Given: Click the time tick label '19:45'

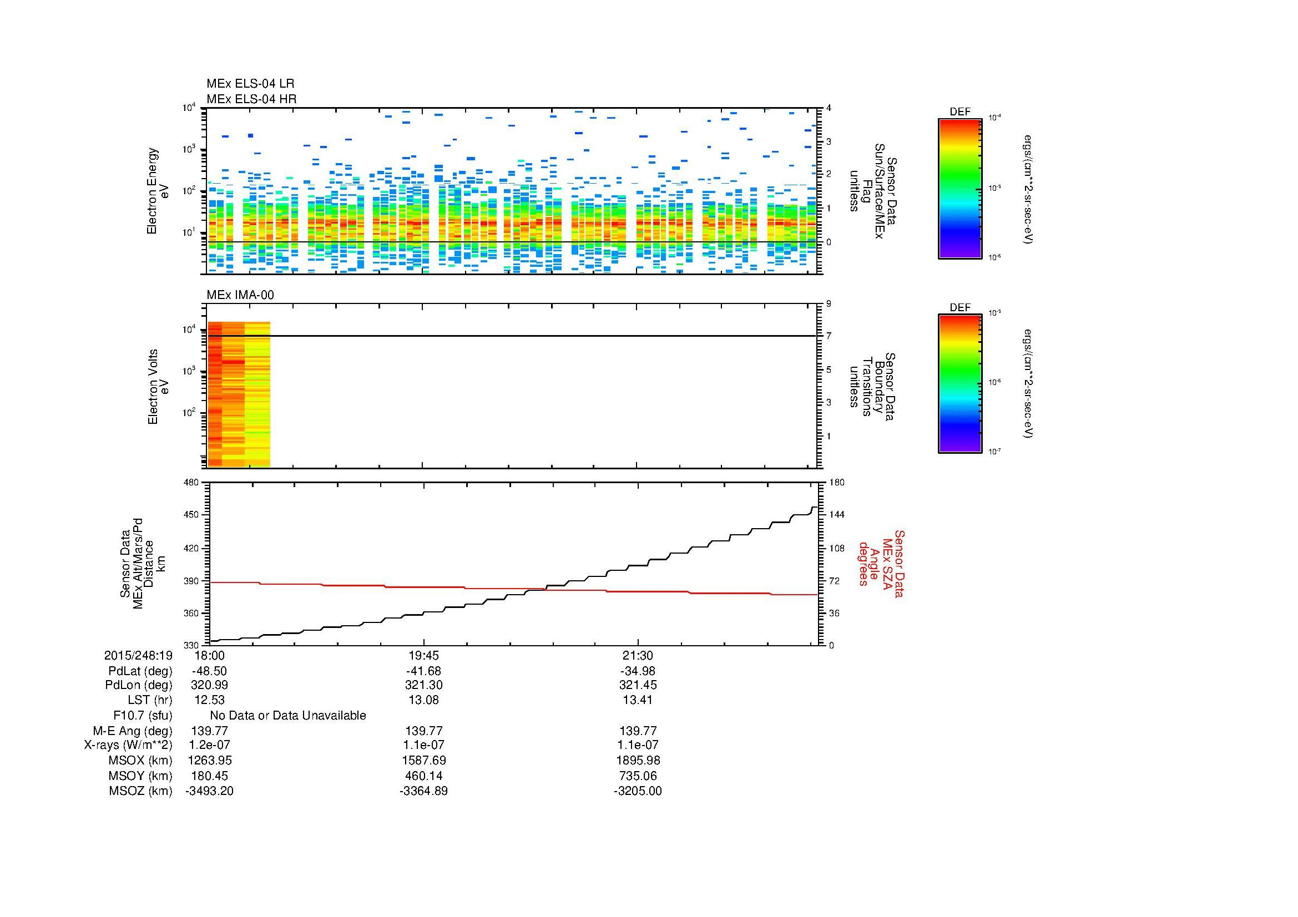Looking at the screenshot, I should 423,655.
